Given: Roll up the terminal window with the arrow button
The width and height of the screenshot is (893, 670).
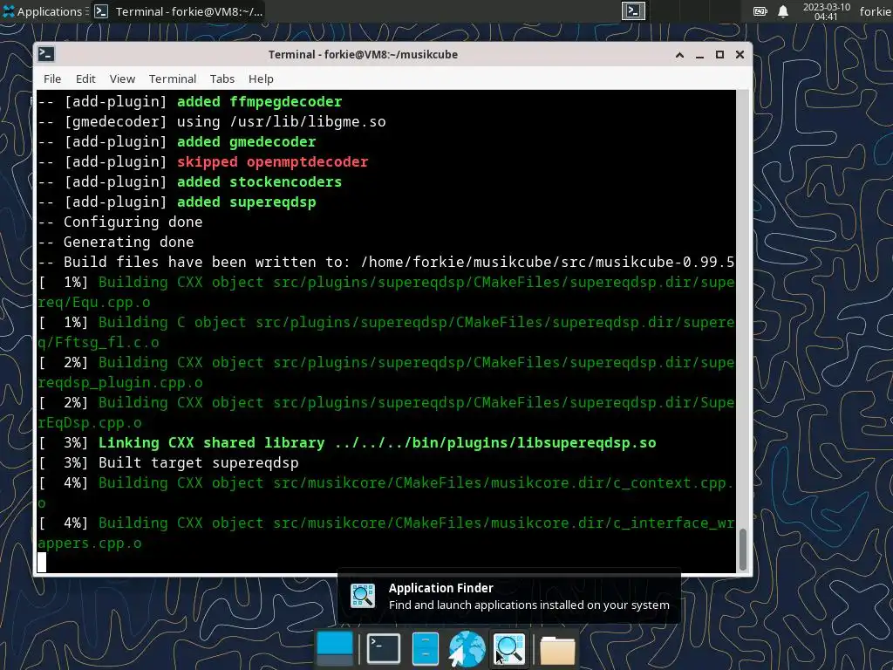Looking at the screenshot, I should (679, 55).
